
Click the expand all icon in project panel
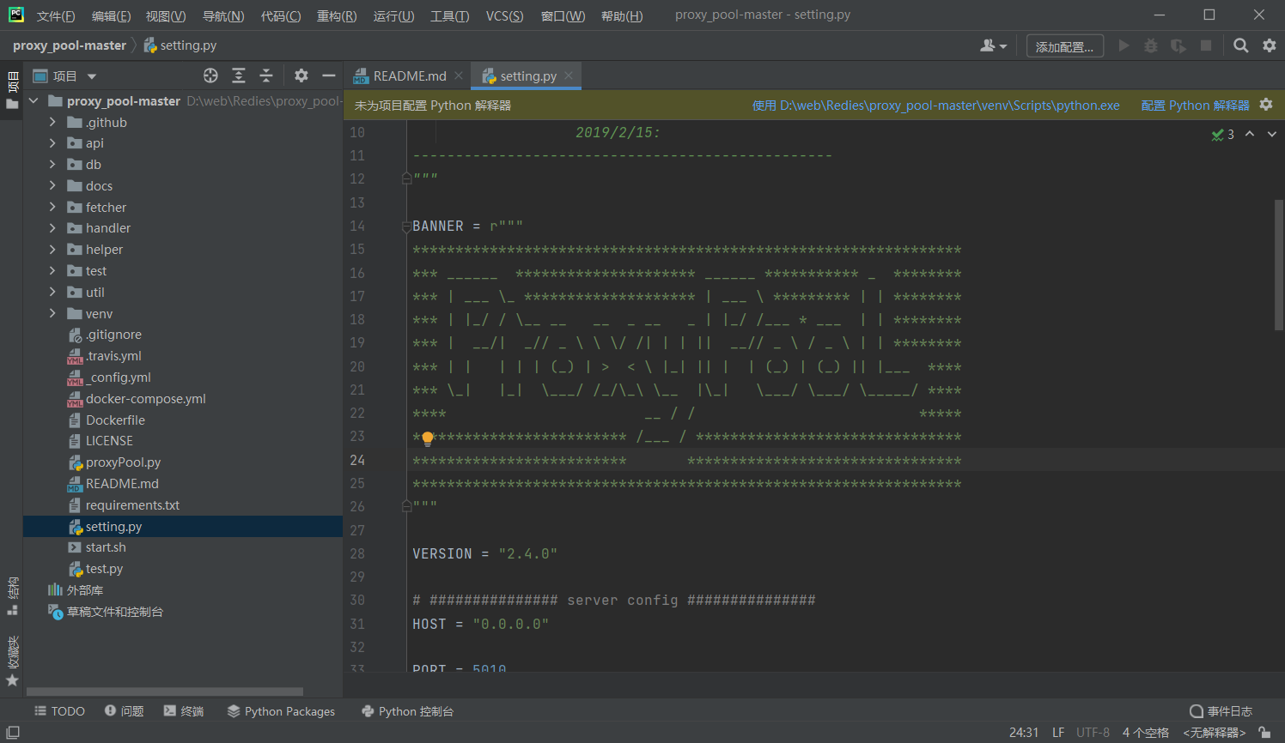tap(239, 76)
